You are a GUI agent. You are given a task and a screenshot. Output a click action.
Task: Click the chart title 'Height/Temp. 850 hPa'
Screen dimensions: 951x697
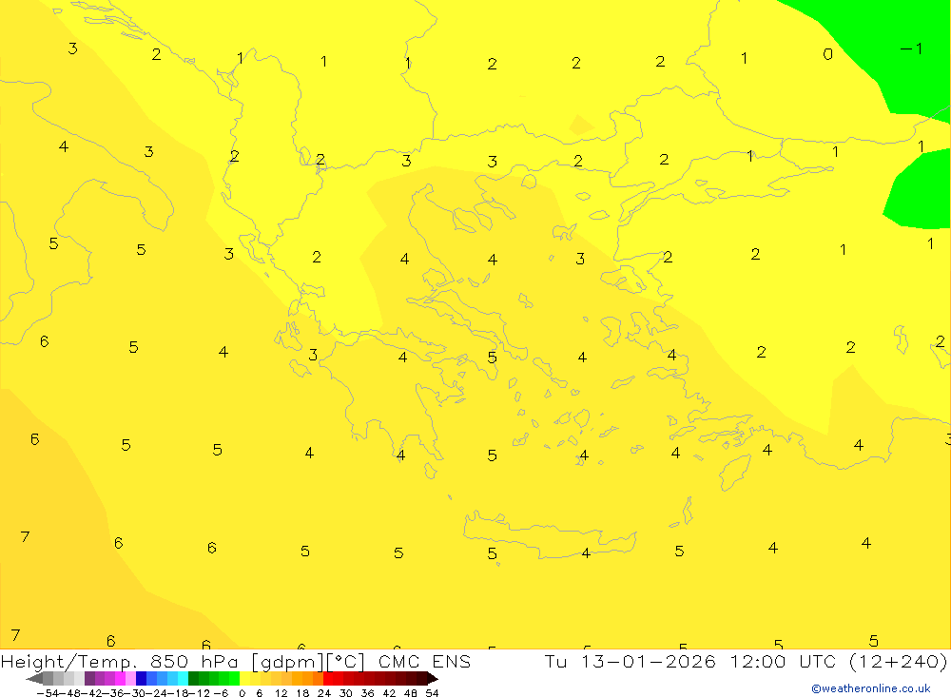120,661
